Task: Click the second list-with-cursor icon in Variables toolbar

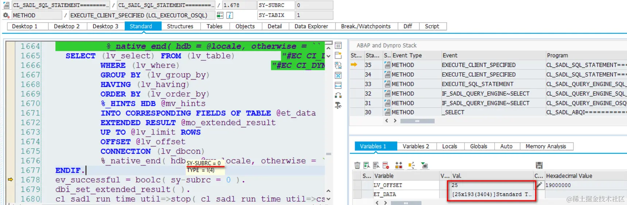Action: point(376,165)
